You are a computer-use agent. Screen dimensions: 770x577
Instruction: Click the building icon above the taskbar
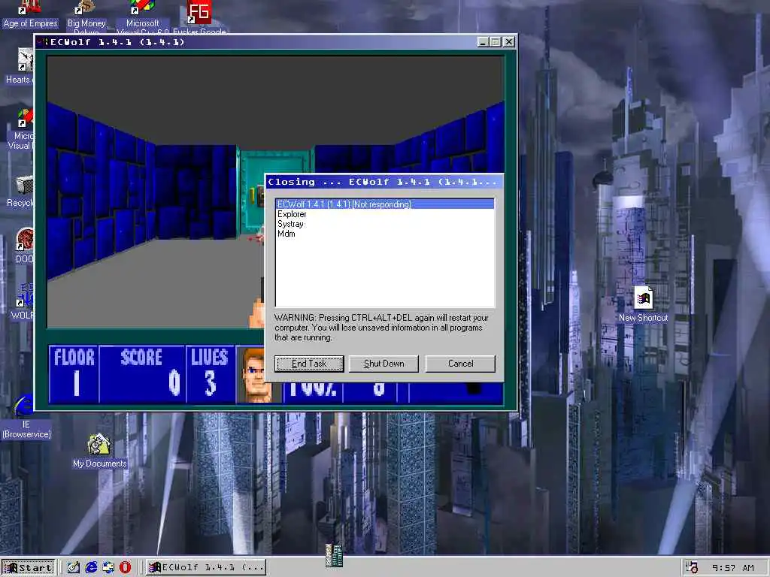(334, 555)
